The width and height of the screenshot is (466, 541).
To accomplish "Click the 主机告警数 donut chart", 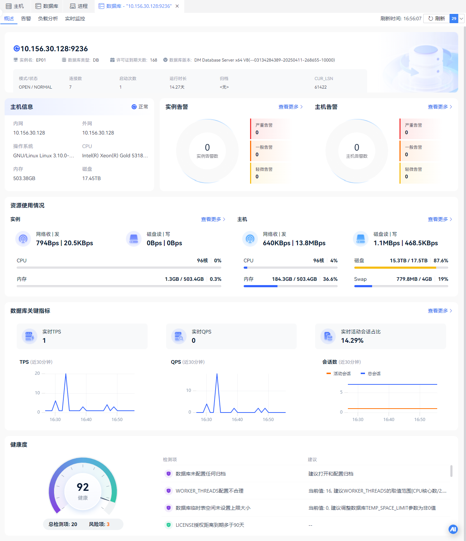I will [x=357, y=151].
